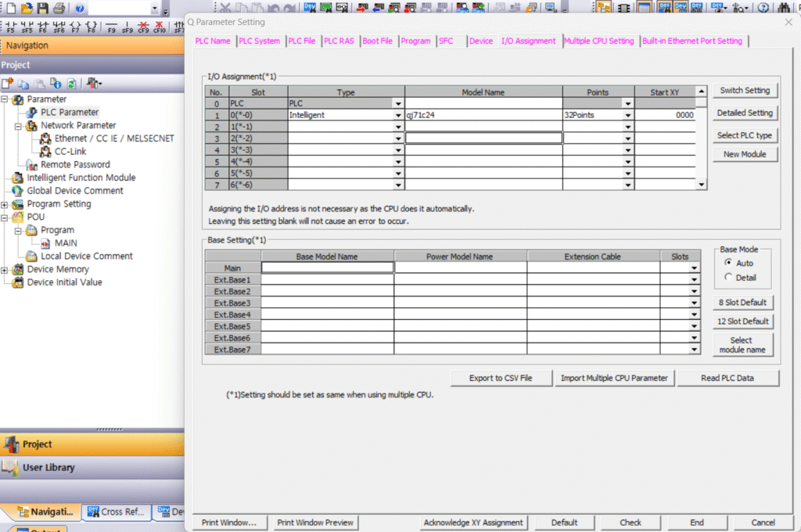Open the Built-in Ethernet Port Setting tab

tap(691, 41)
